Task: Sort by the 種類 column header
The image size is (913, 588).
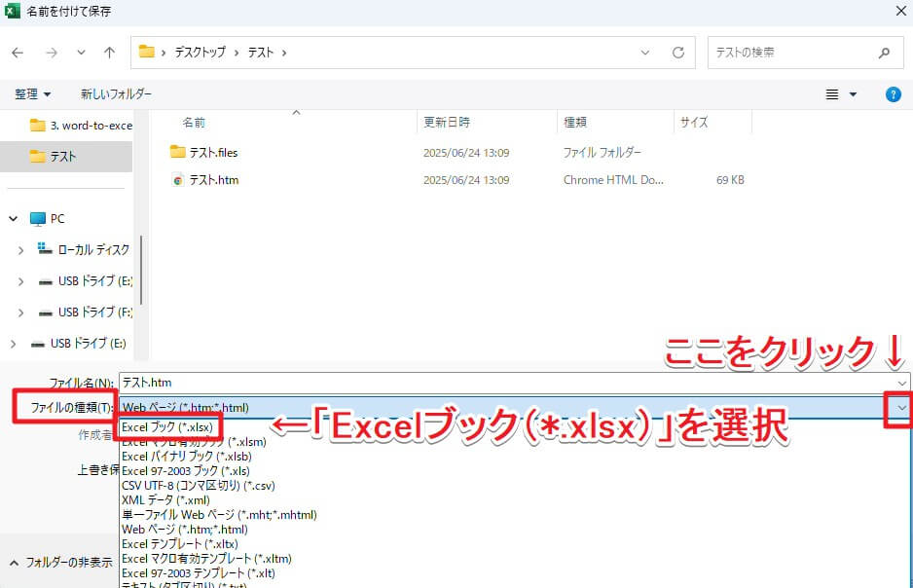Action: click(575, 123)
